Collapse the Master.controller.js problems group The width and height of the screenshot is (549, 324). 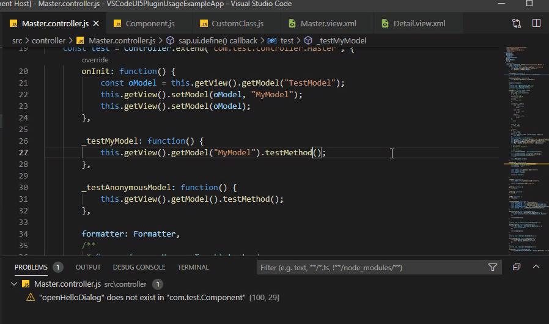pos(14,284)
